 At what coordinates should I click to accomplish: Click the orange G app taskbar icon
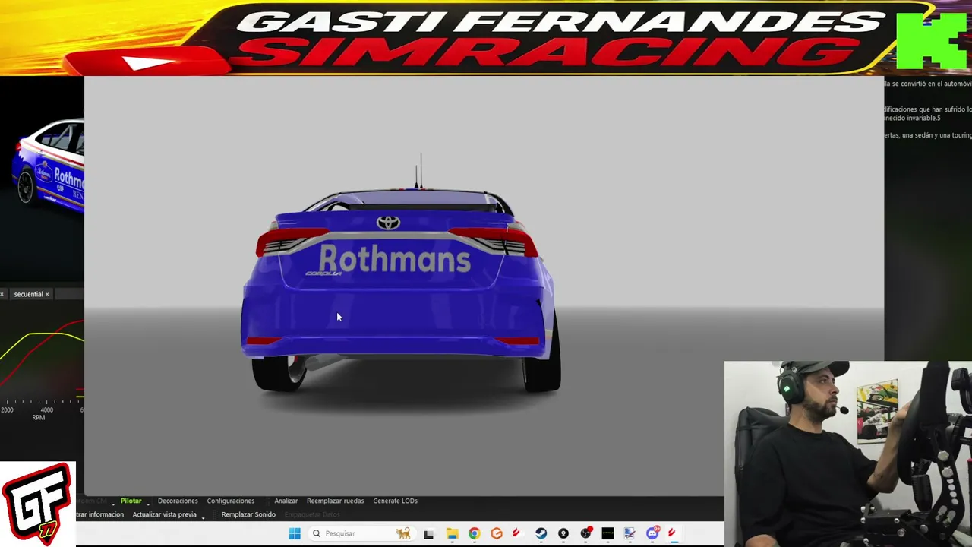pos(497,533)
